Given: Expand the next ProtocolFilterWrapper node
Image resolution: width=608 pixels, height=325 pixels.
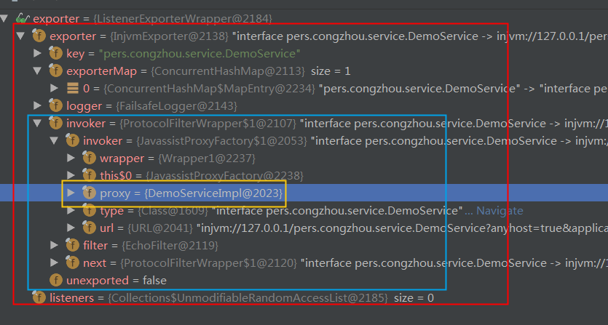Looking at the screenshot, I should (x=55, y=262).
